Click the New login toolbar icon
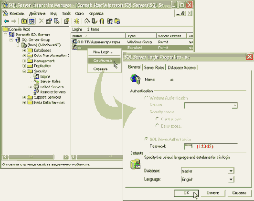The width and height of the screenshot is (254, 201). tap(110, 21)
